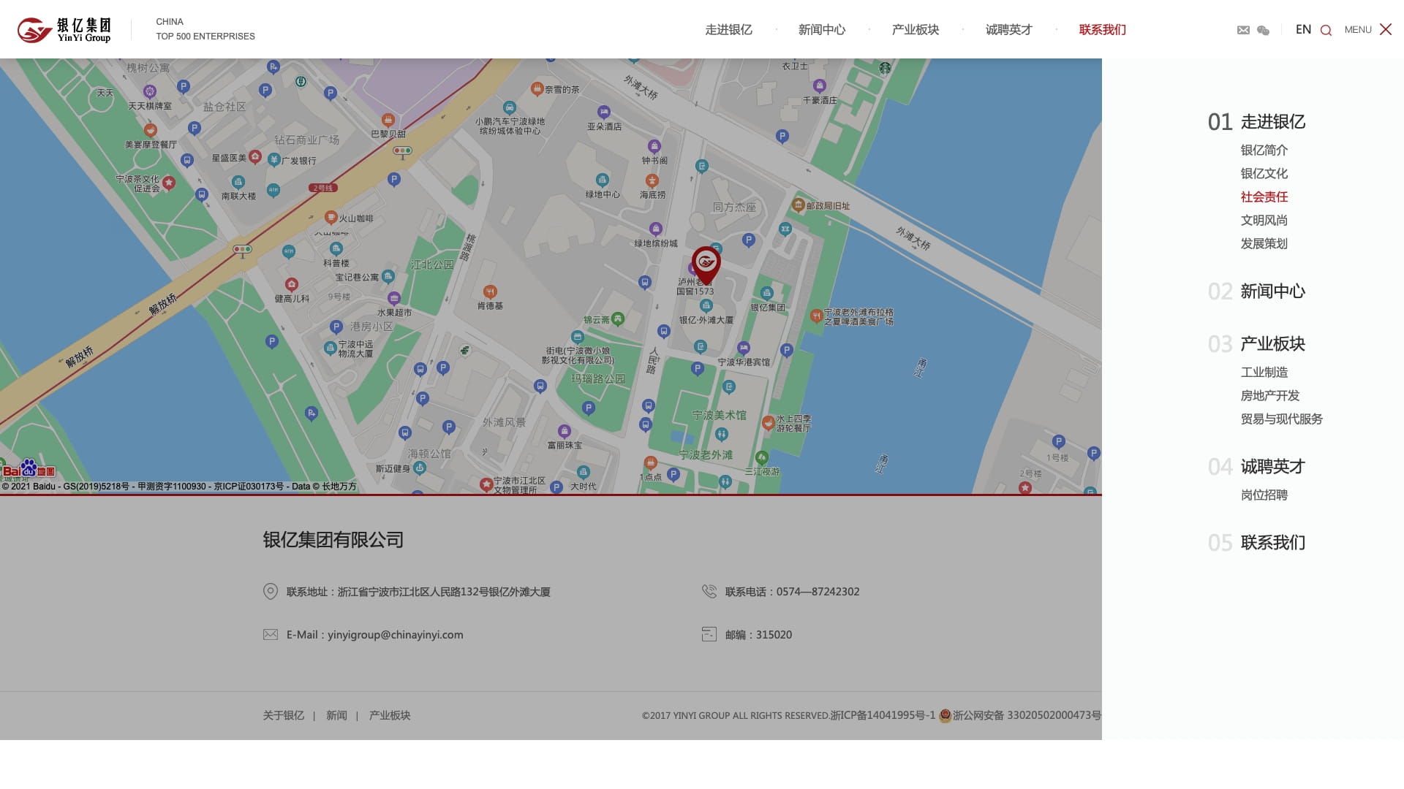The height and width of the screenshot is (789, 1404).
Task: Open 诚聘英才 in top navigation
Action: 1009,30
